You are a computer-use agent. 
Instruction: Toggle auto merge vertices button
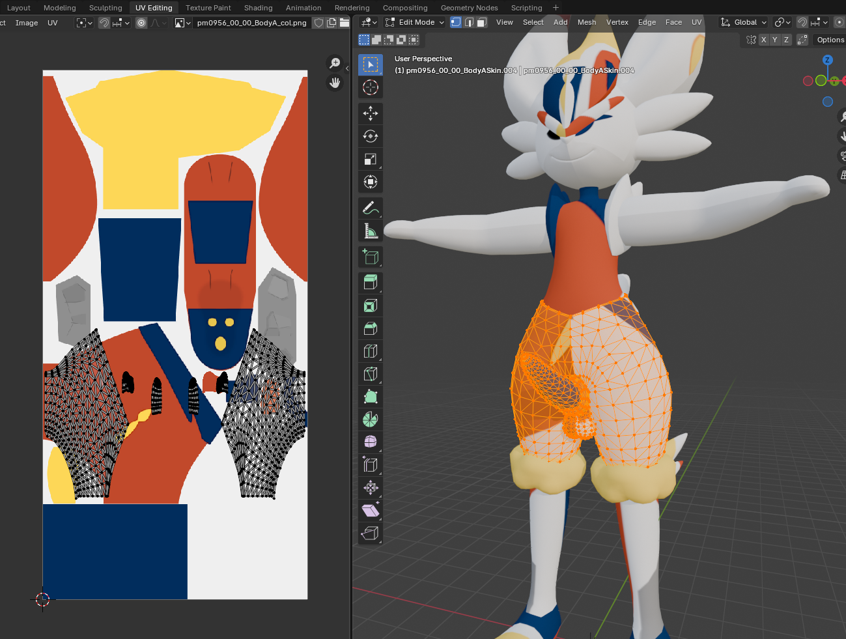(x=802, y=40)
